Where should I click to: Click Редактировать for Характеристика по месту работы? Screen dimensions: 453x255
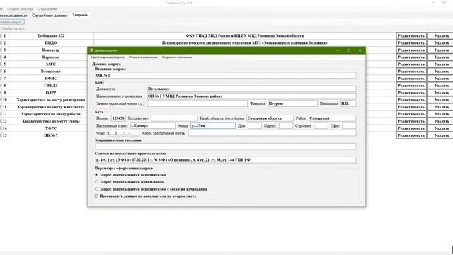click(x=411, y=114)
